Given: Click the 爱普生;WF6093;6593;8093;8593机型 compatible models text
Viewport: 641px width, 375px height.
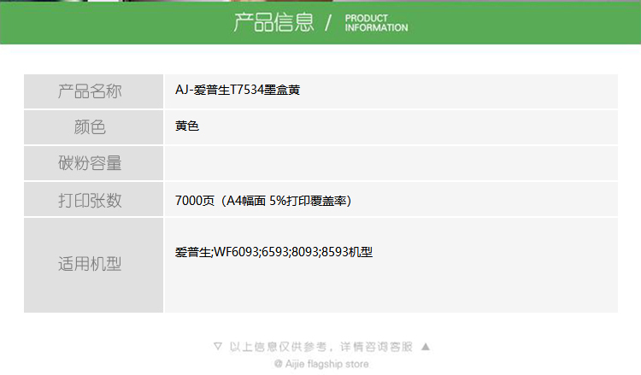Looking at the screenshot, I should tap(273, 252).
